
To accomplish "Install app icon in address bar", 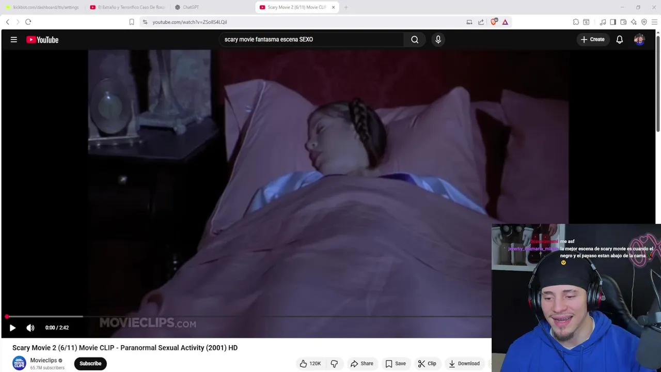I will coord(469,22).
